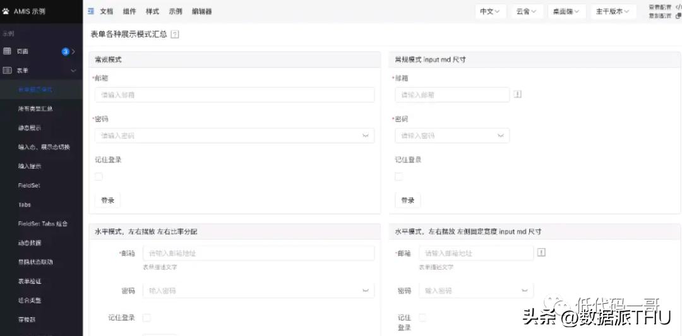Select FieldSet in the sidebar list
The width and height of the screenshot is (682, 336).
pos(29,186)
